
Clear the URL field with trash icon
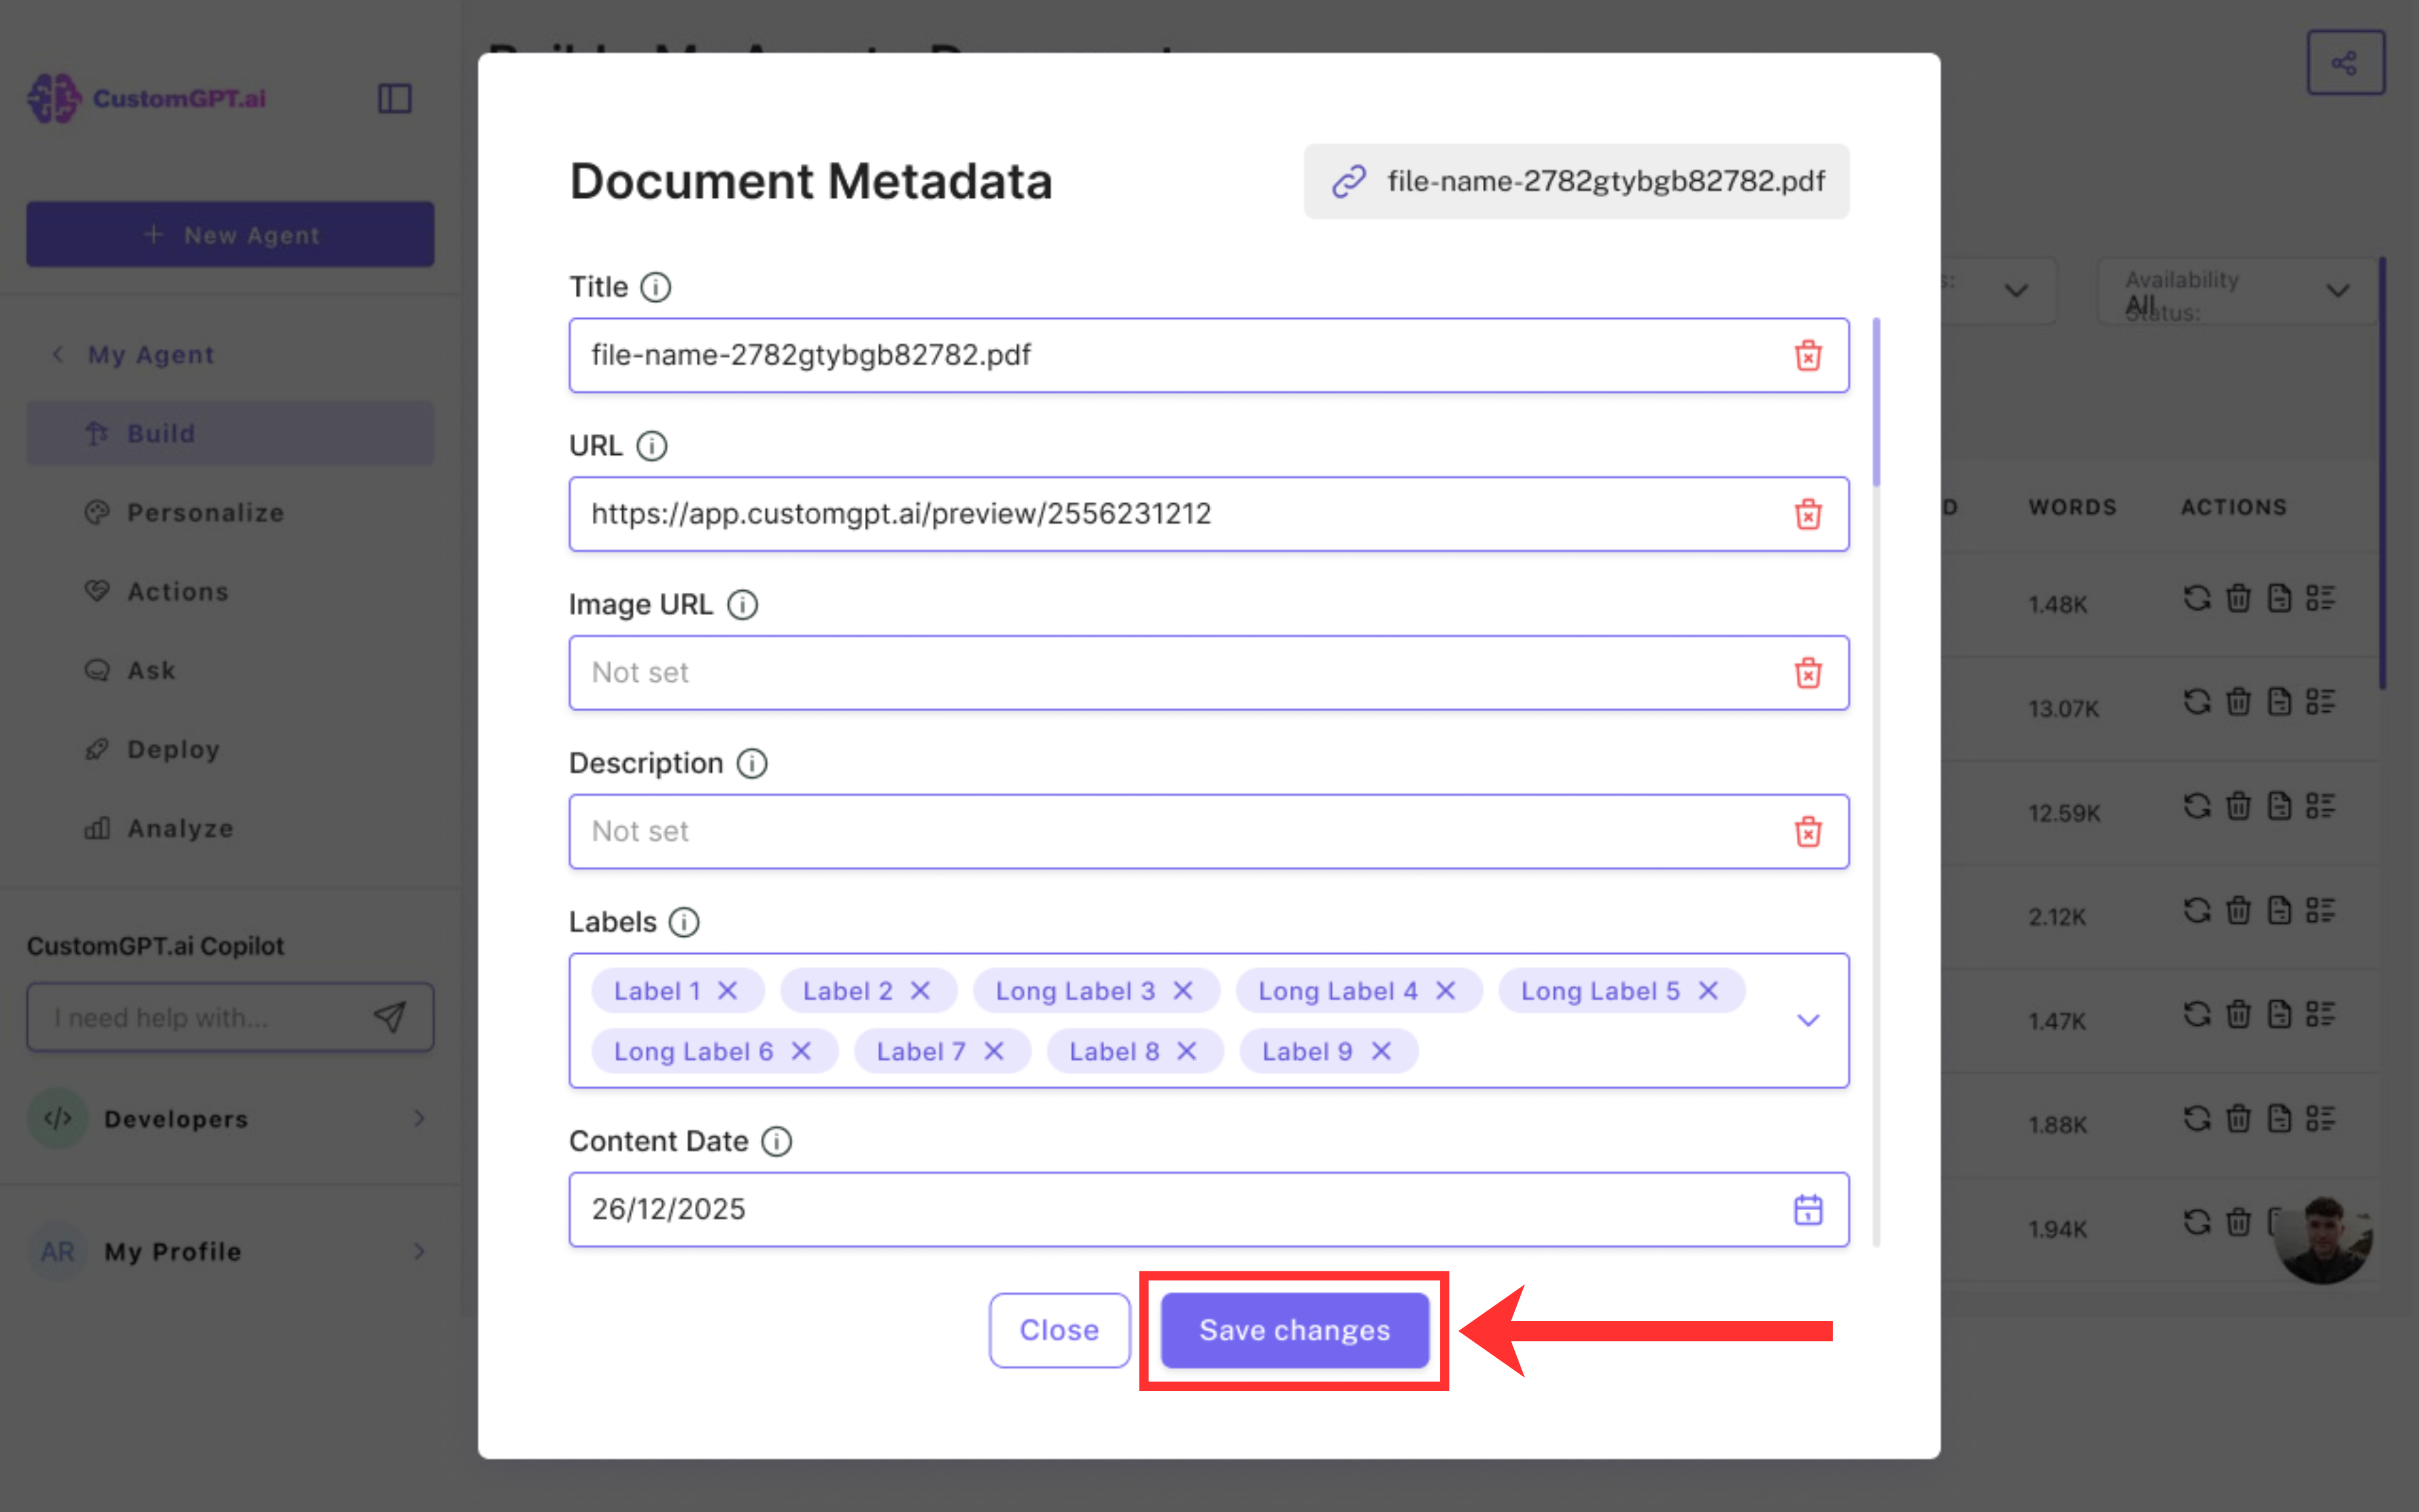click(x=1807, y=514)
